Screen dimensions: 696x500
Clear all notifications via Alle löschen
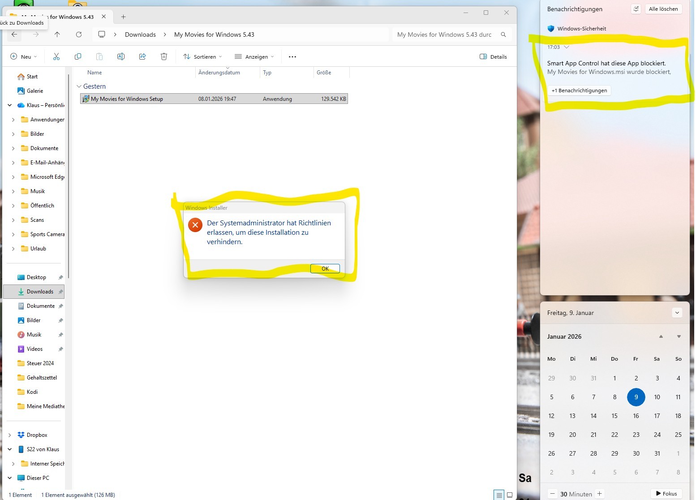(x=664, y=9)
